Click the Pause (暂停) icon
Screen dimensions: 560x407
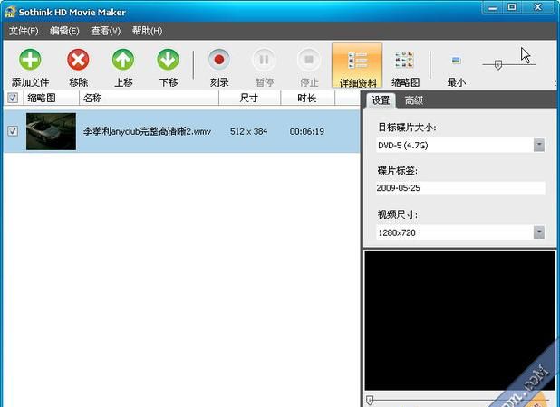(x=264, y=60)
